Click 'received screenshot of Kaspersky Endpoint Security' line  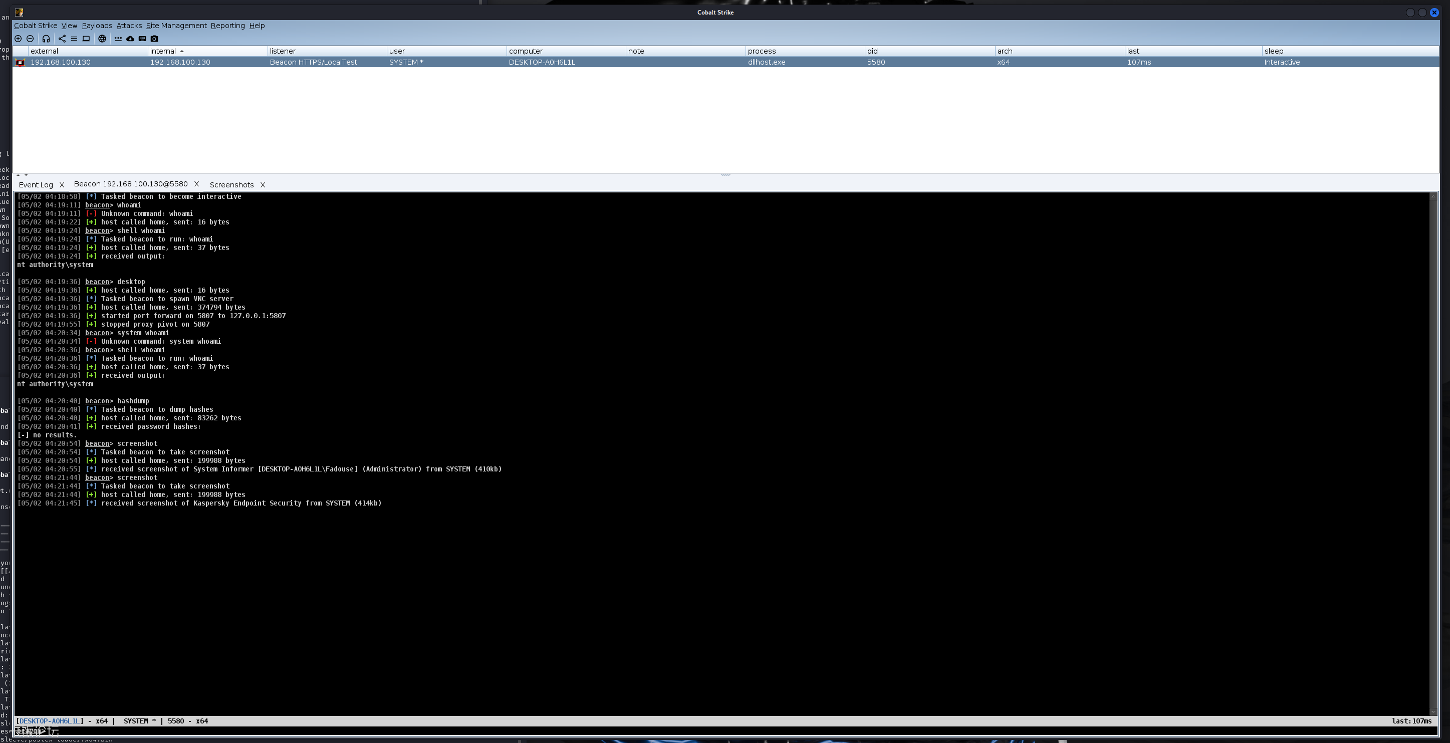pos(199,503)
